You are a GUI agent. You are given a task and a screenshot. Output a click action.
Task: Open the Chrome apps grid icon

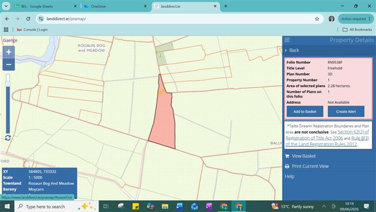click(x=6, y=29)
